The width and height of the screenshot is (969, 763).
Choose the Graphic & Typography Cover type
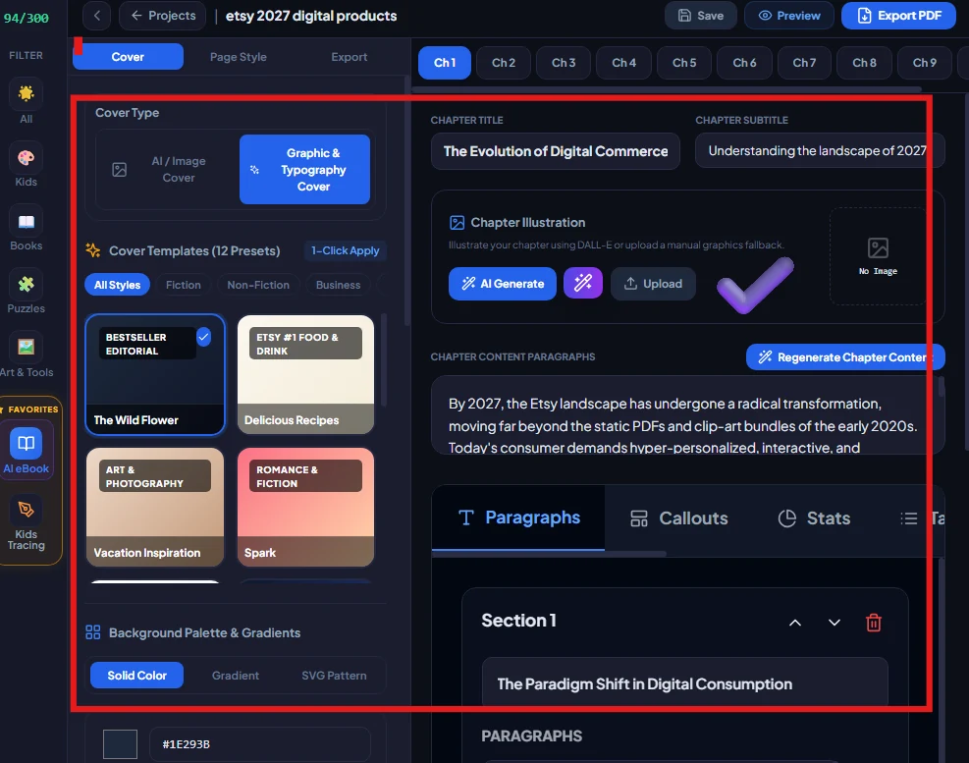click(x=304, y=169)
